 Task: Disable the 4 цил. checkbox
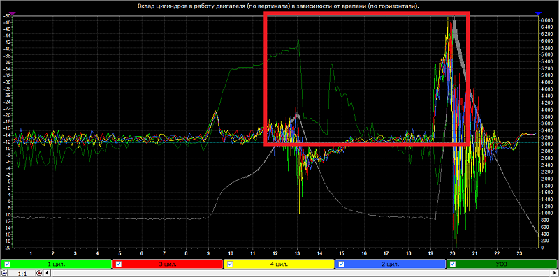point(230,264)
